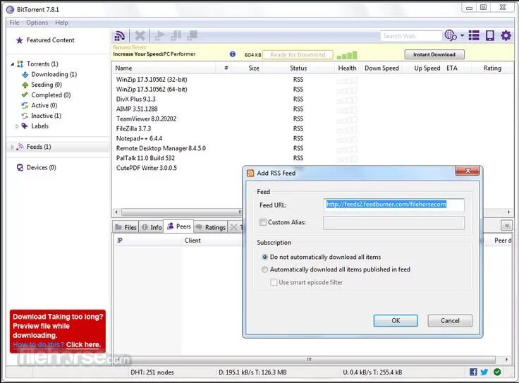Click the search provider globe icon
Viewport: 519px width, 383px height.
tap(451, 35)
